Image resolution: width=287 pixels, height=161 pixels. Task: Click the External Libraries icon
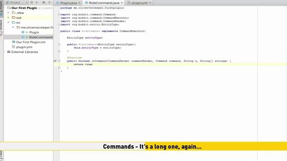9,52
